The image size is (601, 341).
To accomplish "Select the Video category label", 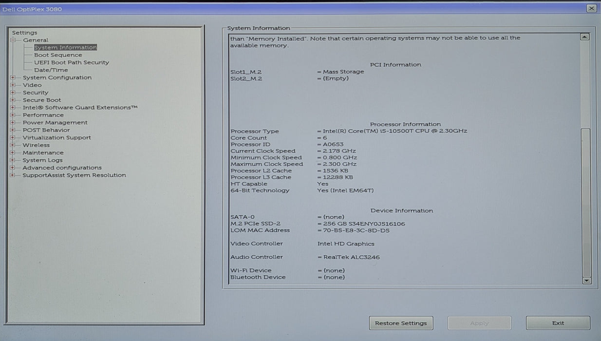I will point(32,85).
